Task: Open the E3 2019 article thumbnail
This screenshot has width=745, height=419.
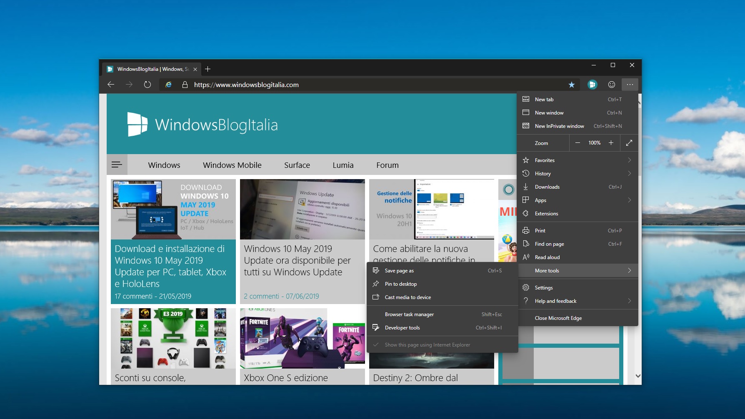Action: click(x=173, y=338)
